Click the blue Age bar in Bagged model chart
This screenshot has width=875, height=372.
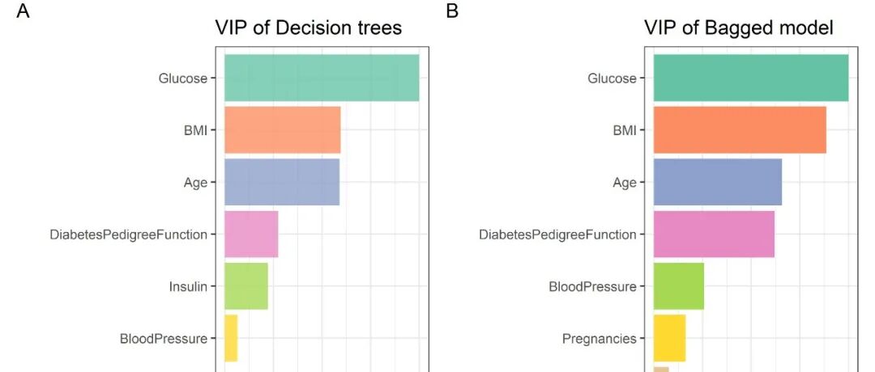tap(717, 182)
